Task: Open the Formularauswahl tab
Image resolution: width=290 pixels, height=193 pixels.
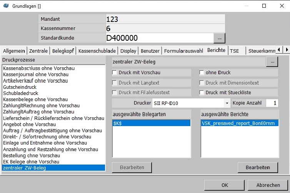Action: [x=183, y=51]
